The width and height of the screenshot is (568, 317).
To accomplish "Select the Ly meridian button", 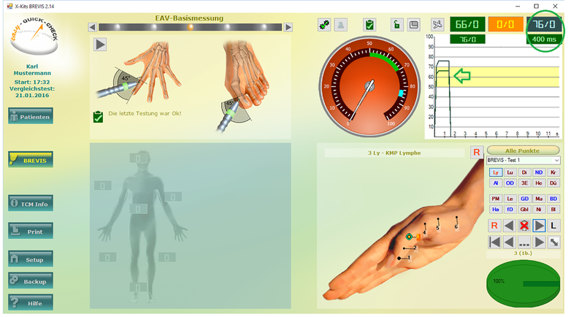I will pyautogui.click(x=494, y=172).
